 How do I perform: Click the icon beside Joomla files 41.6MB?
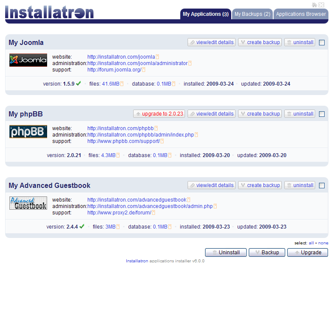coord(122,84)
